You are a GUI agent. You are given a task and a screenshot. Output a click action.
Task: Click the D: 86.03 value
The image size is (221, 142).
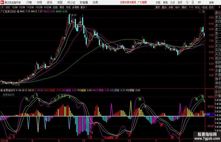tap(30, 90)
